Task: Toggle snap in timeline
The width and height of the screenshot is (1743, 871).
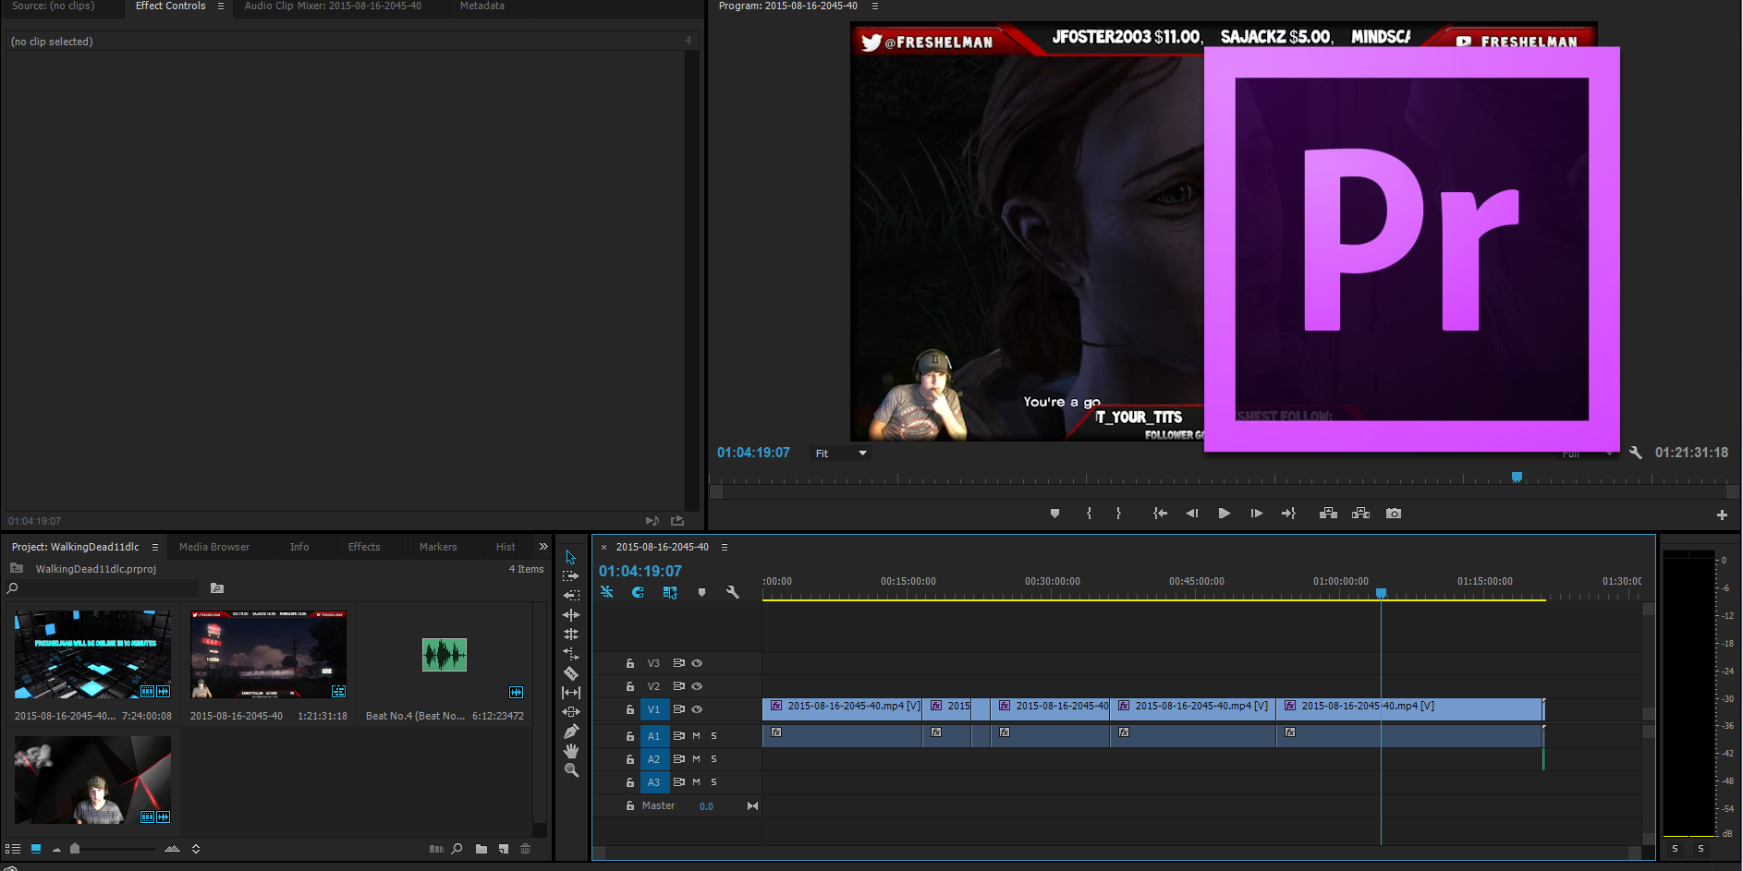Action: click(639, 592)
